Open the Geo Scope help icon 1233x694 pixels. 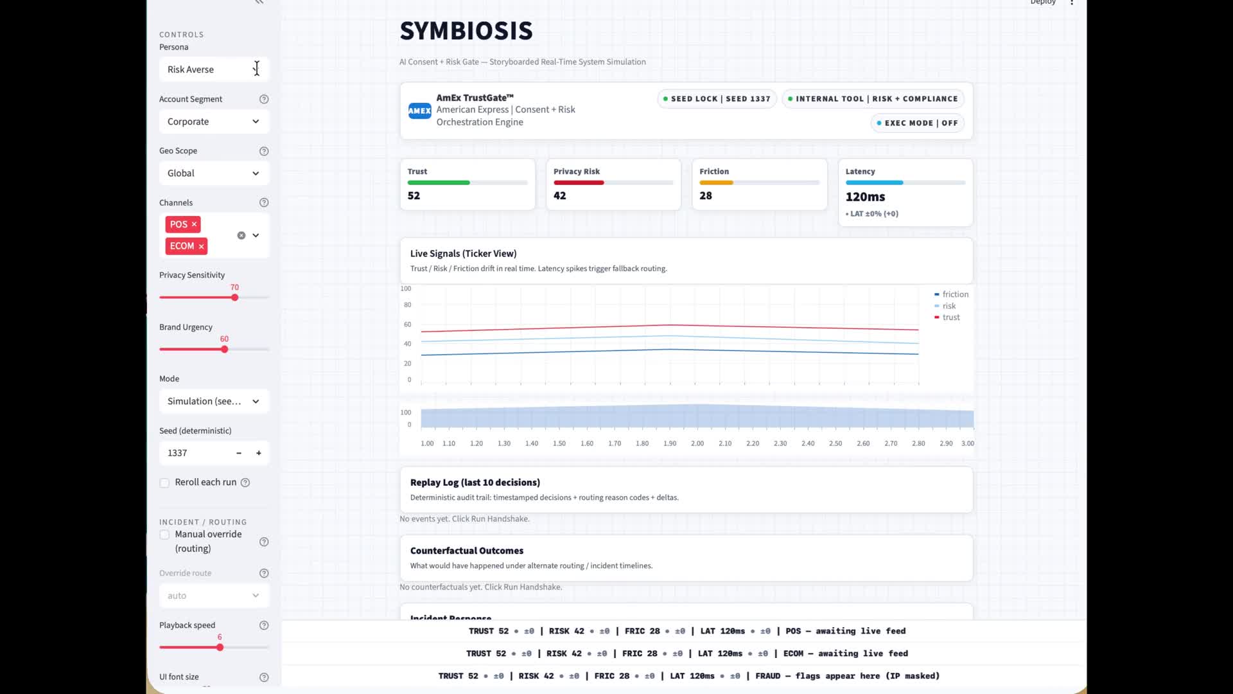point(264,151)
